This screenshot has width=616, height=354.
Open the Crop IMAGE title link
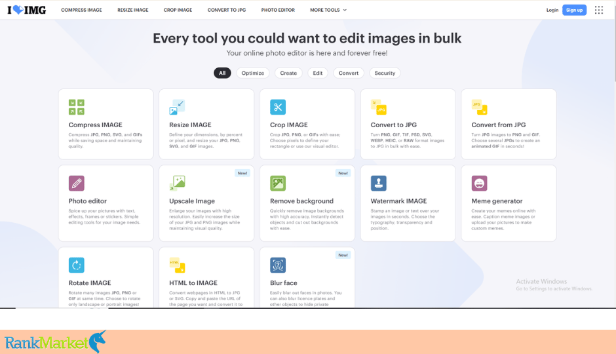click(289, 125)
